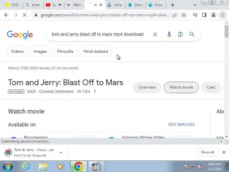229x172 pixels.
Task: Filter results by Images
Action: pos(40,51)
